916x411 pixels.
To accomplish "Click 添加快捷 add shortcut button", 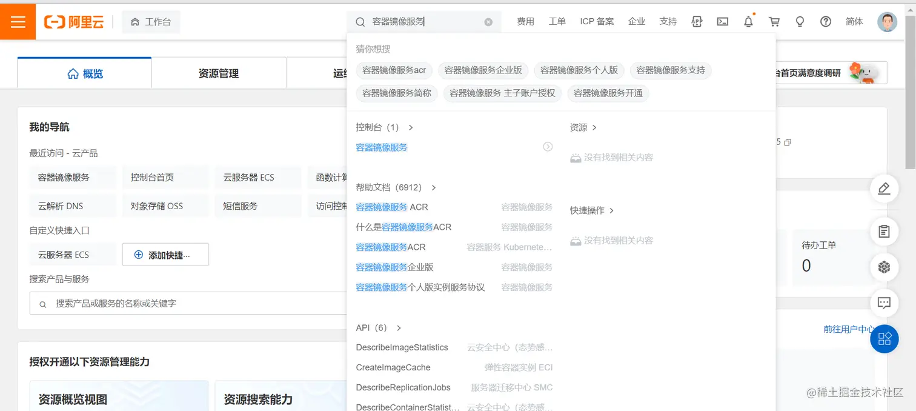I will coord(165,255).
